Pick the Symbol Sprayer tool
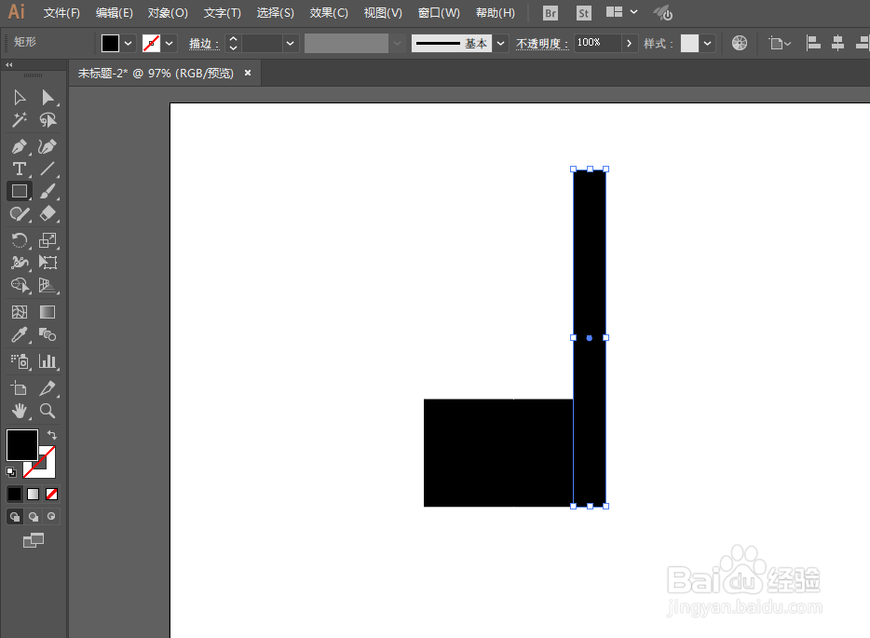The width and height of the screenshot is (870, 638). click(x=20, y=361)
